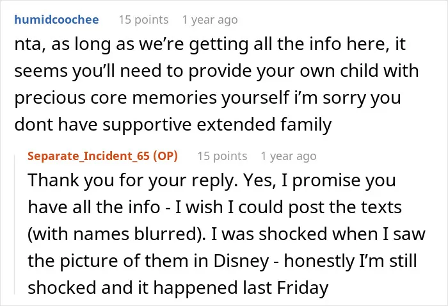Click the line 'have all the info - I wish'

click(x=214, y=207)
